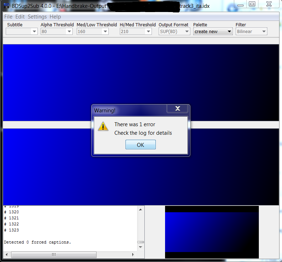
Task: Click the upper source subtitle preview pane
Action: pos(141,83)
